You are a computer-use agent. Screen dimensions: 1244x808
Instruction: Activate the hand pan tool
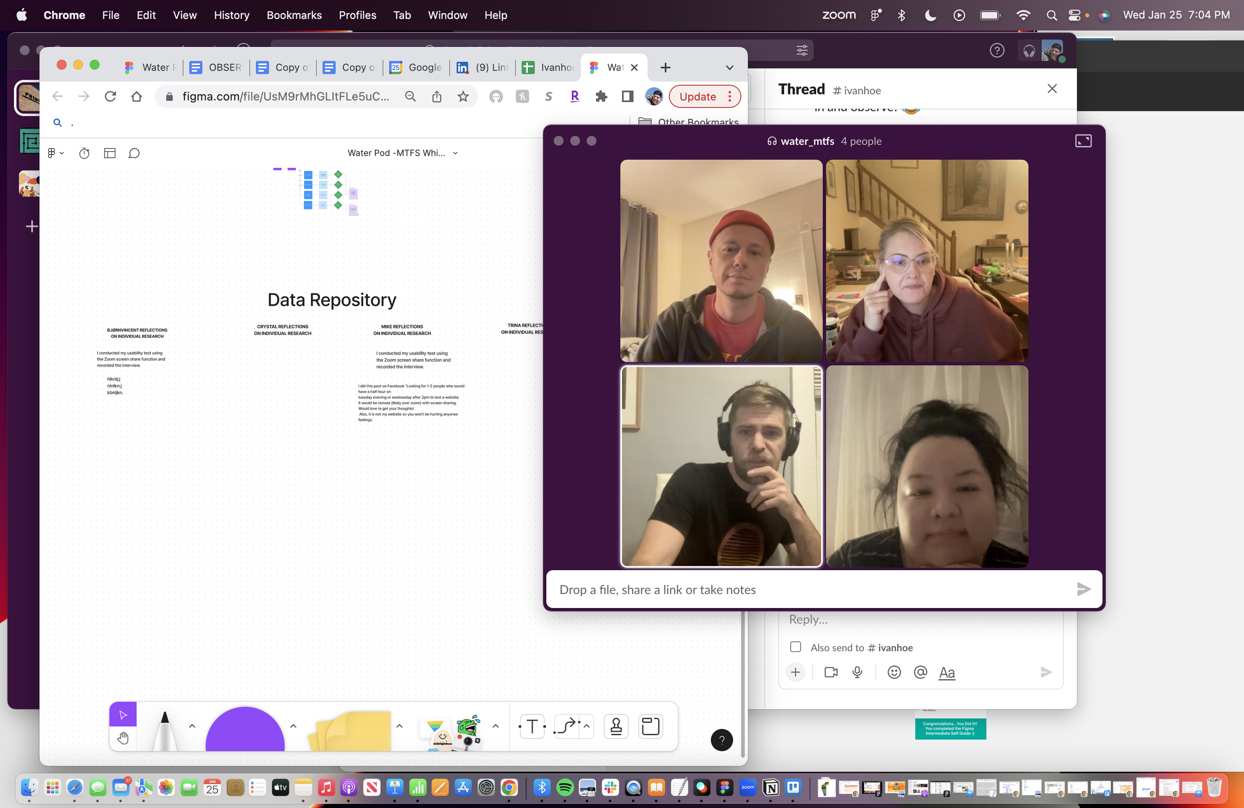123,738
